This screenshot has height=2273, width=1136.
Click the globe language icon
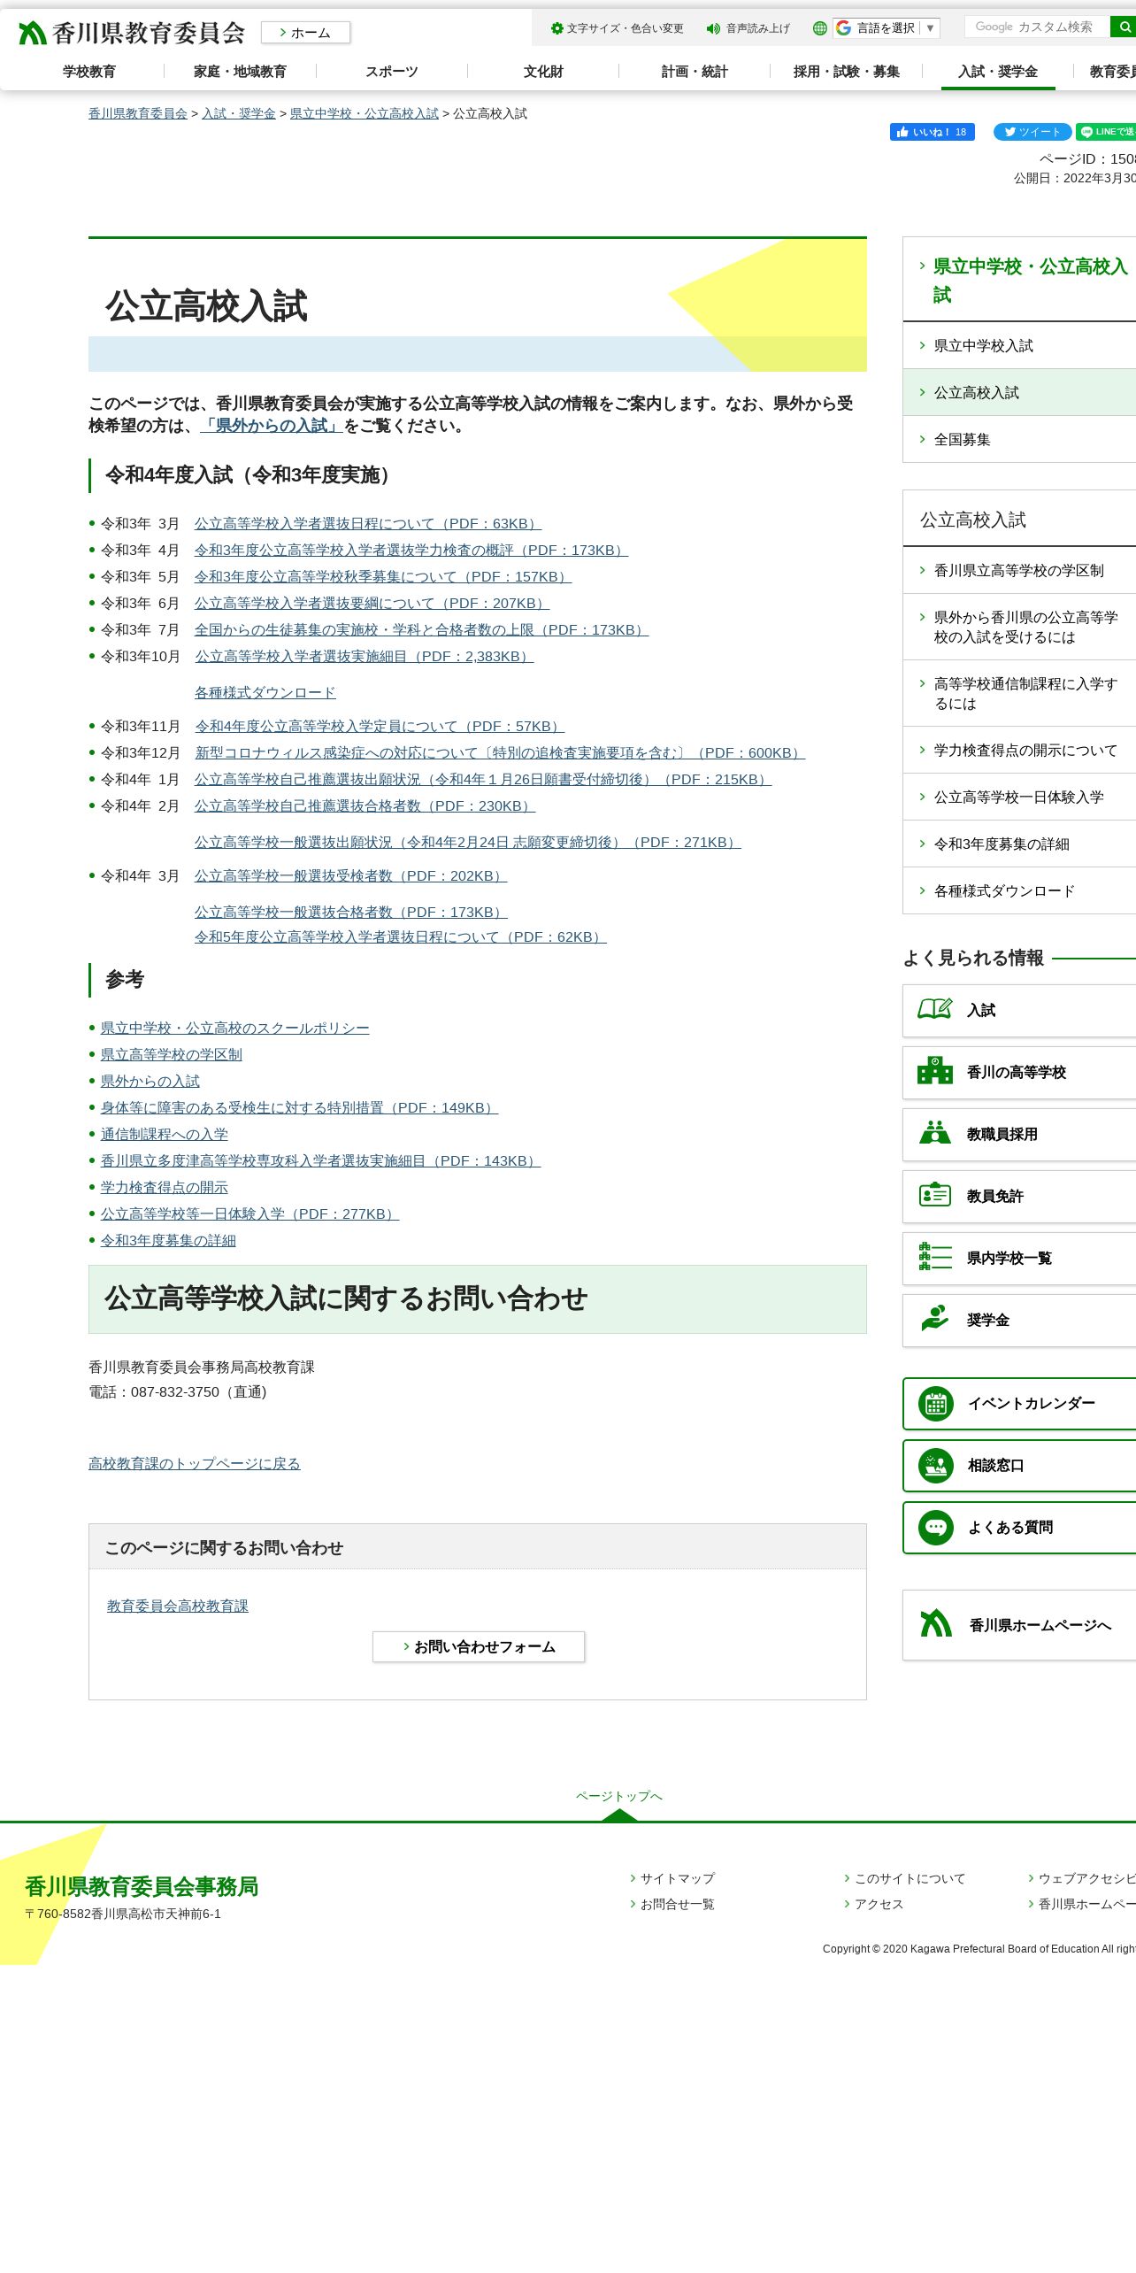(820, 28)
